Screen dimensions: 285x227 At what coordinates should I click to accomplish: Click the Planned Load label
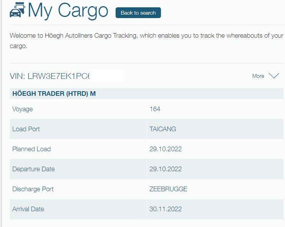point(31,149)
